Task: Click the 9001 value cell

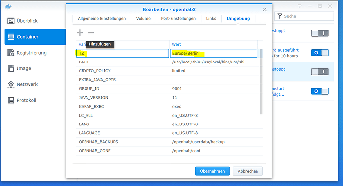Action: click(177, 89)
